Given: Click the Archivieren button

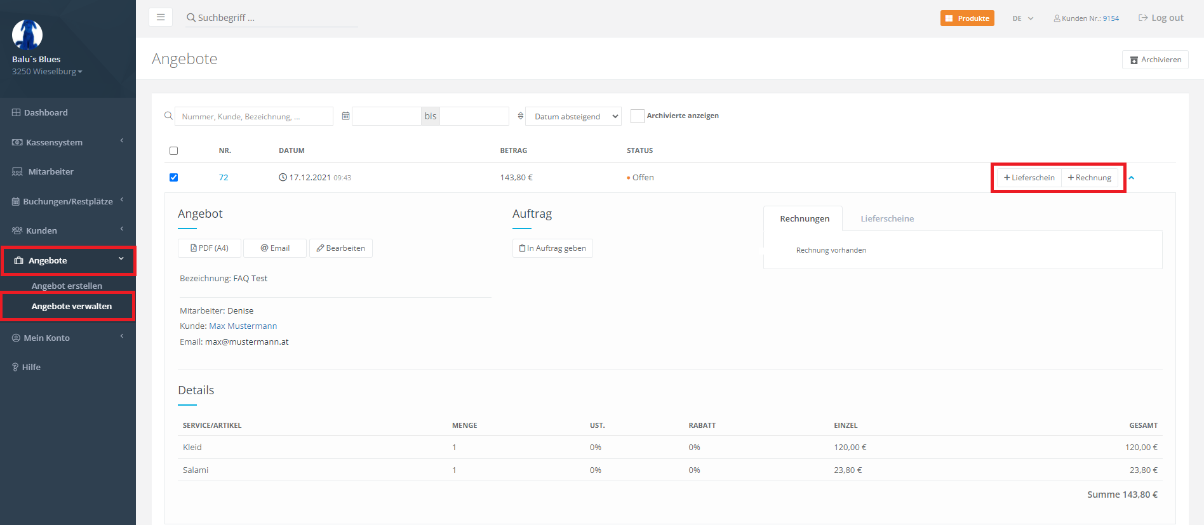Looking at the screenshot, I should tap(1155, 60).
